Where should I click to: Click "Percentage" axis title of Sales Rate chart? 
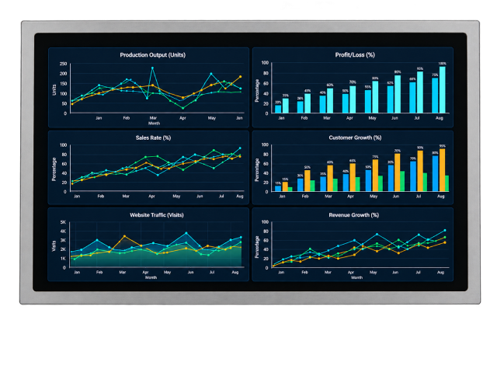pos(54,169)
